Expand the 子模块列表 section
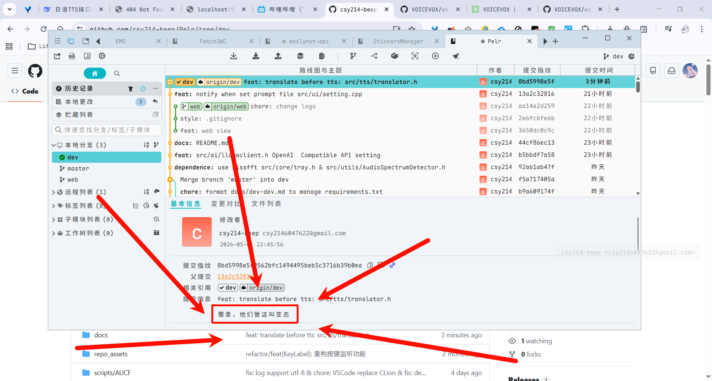The width and height of the screenshot is (712, 381). point(54,219)
